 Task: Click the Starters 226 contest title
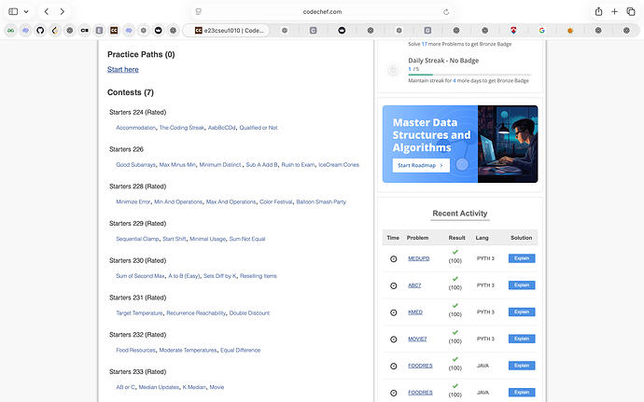tap(126, 149)
